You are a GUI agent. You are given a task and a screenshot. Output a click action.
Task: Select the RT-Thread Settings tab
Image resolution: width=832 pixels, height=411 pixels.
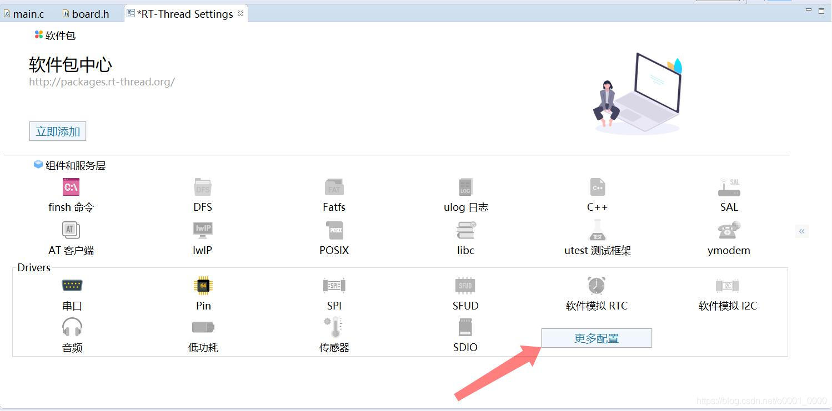pos(185,14)
